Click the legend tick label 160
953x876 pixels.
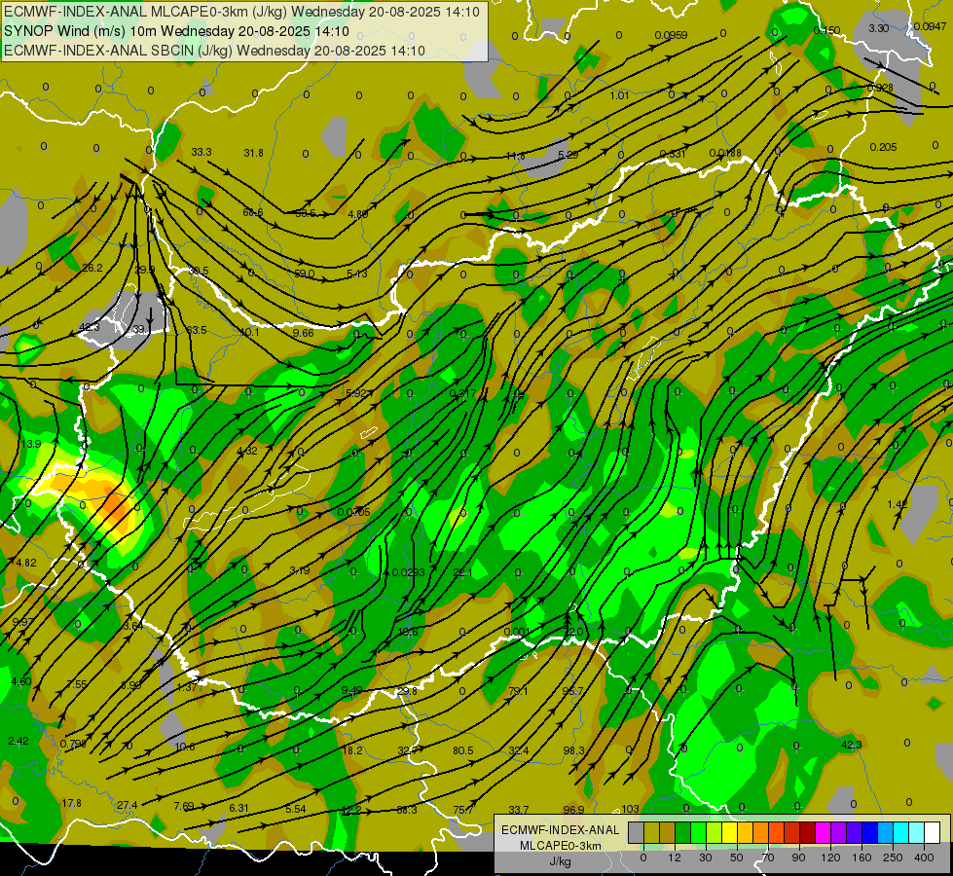coord(861,858)
